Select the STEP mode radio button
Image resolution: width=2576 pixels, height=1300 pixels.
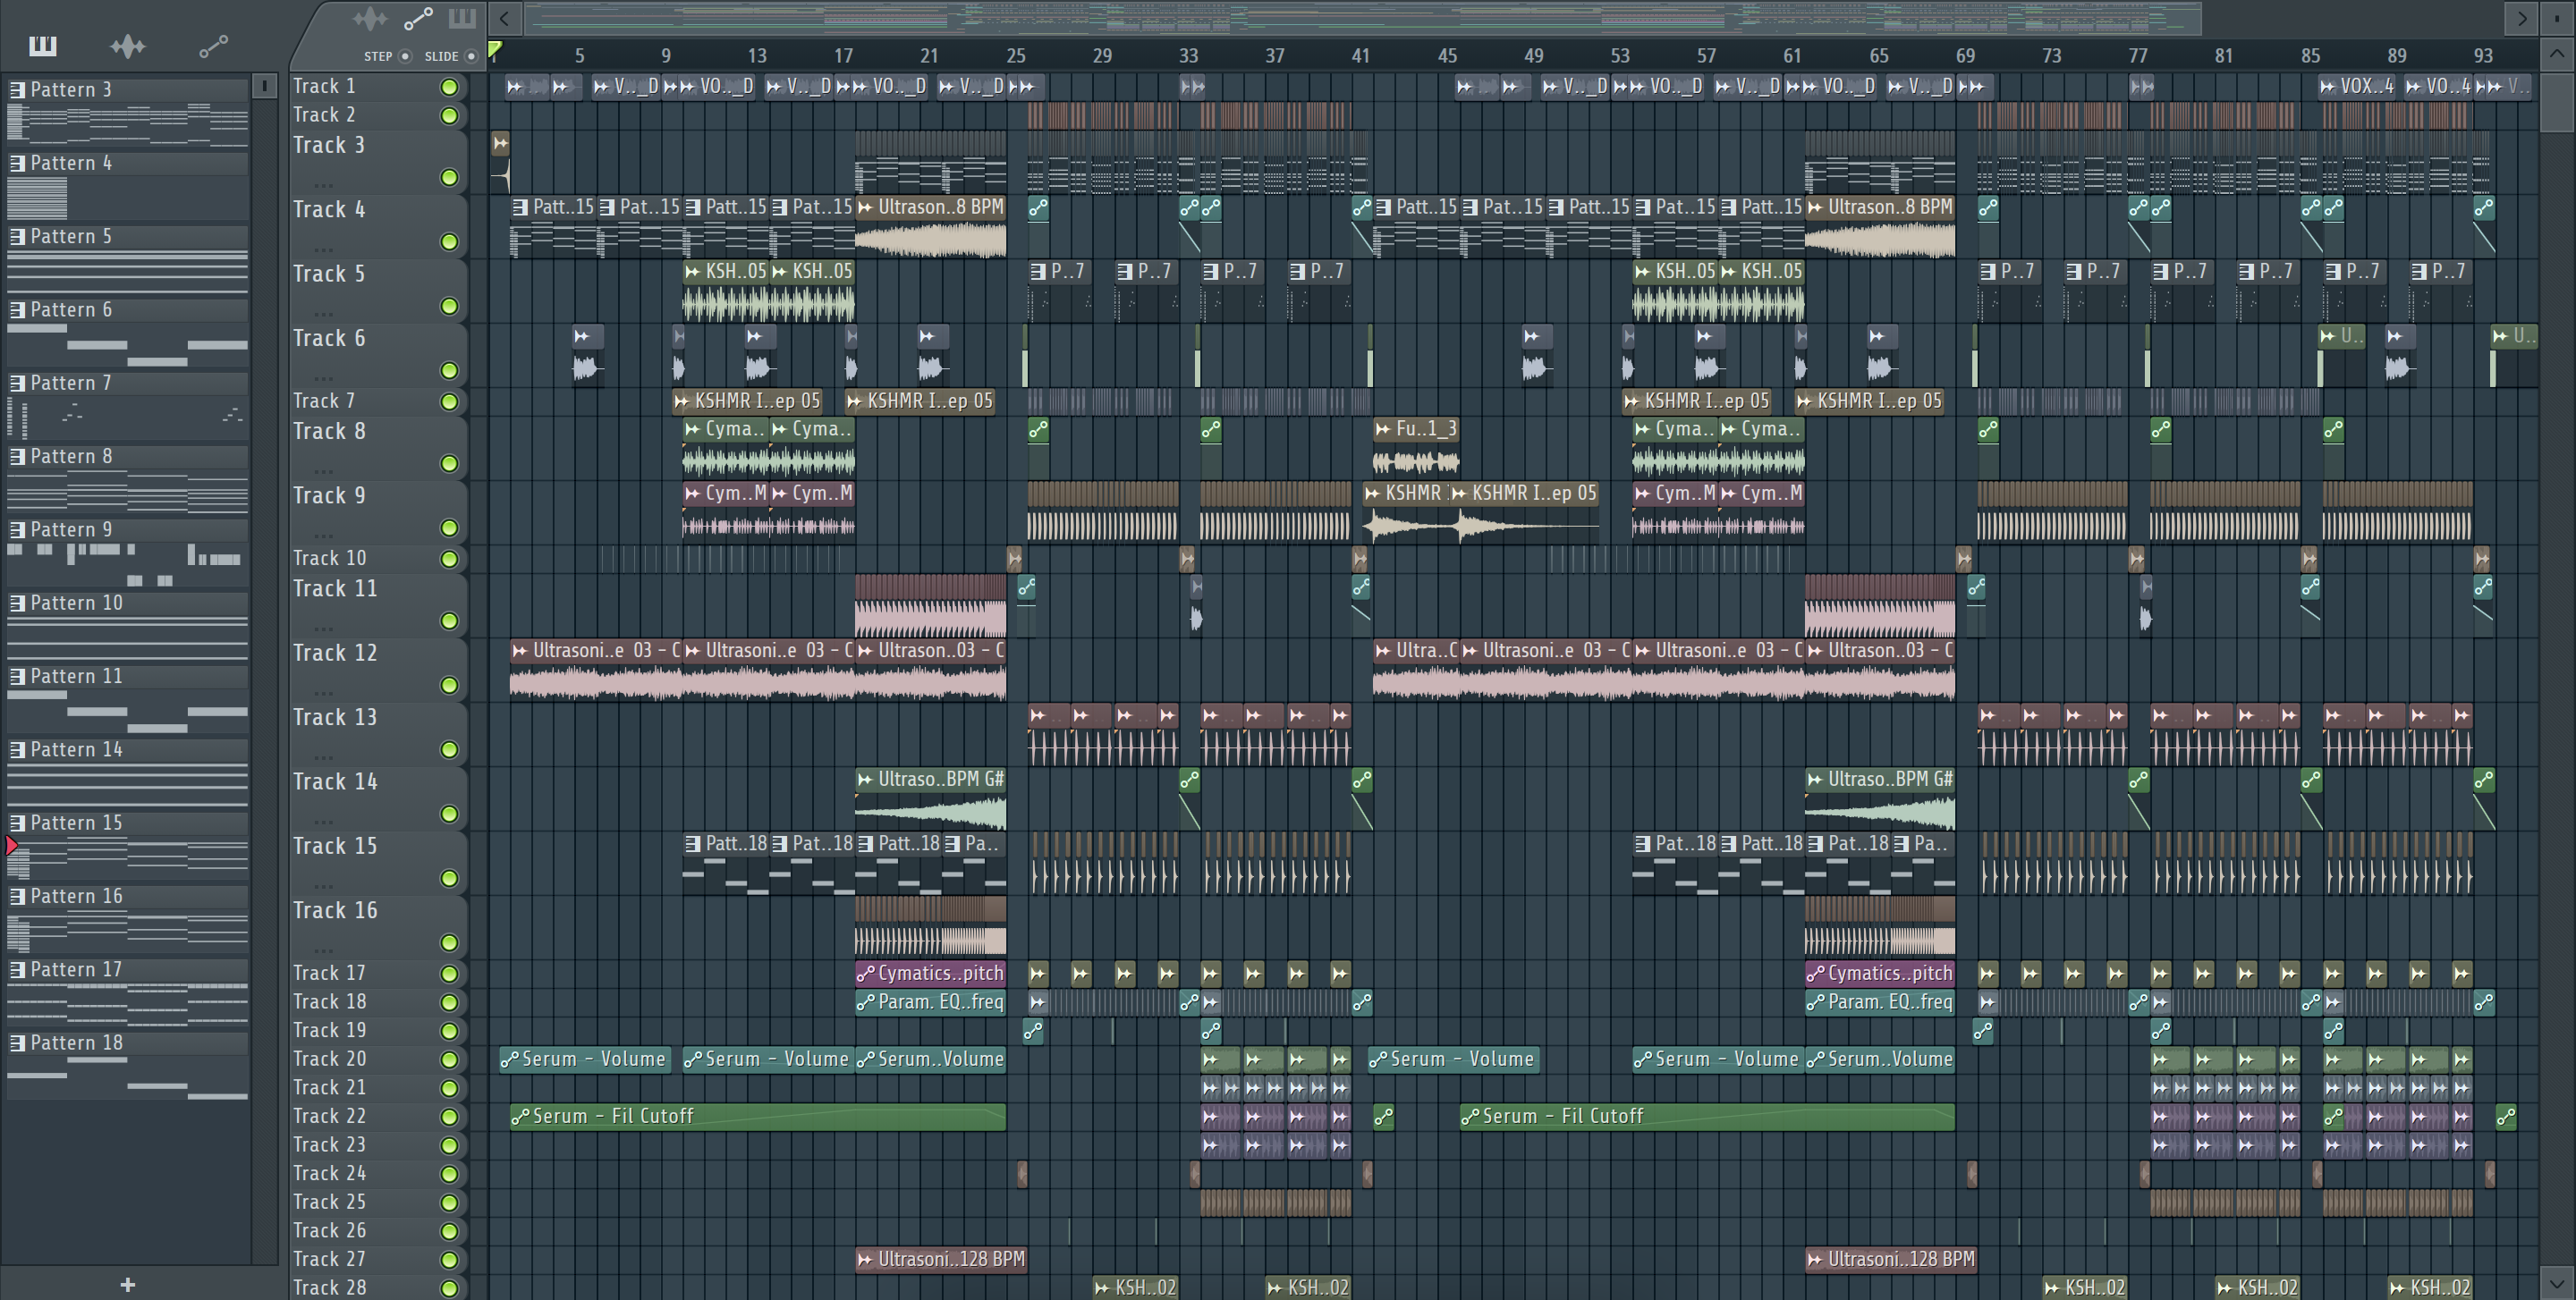coord(405,56)
